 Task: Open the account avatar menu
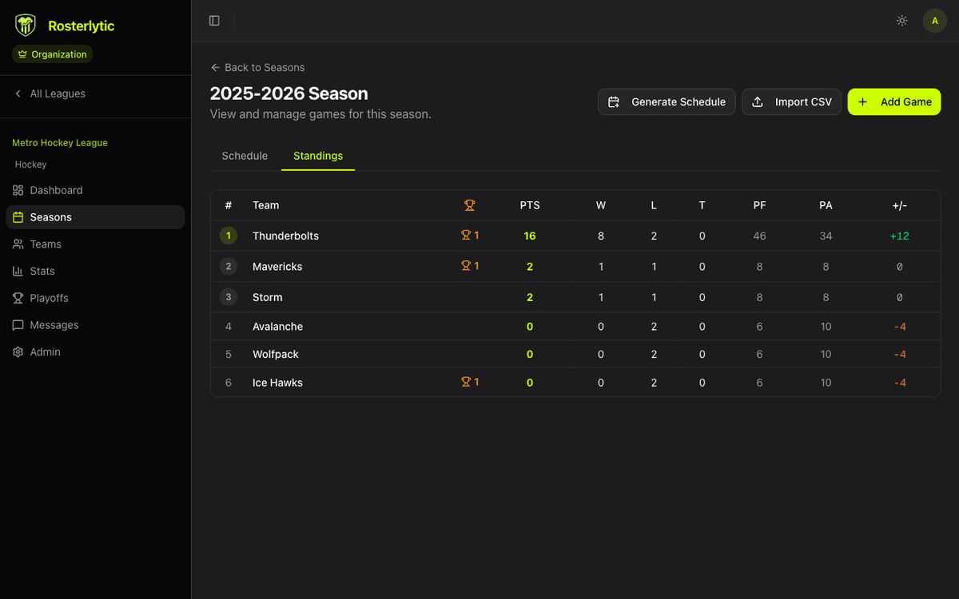(x=934, y=20)
